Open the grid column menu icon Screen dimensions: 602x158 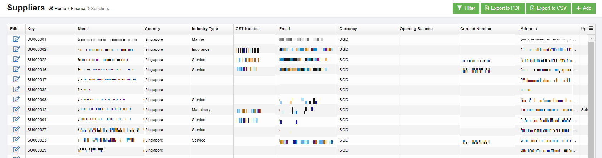[591, 28]
